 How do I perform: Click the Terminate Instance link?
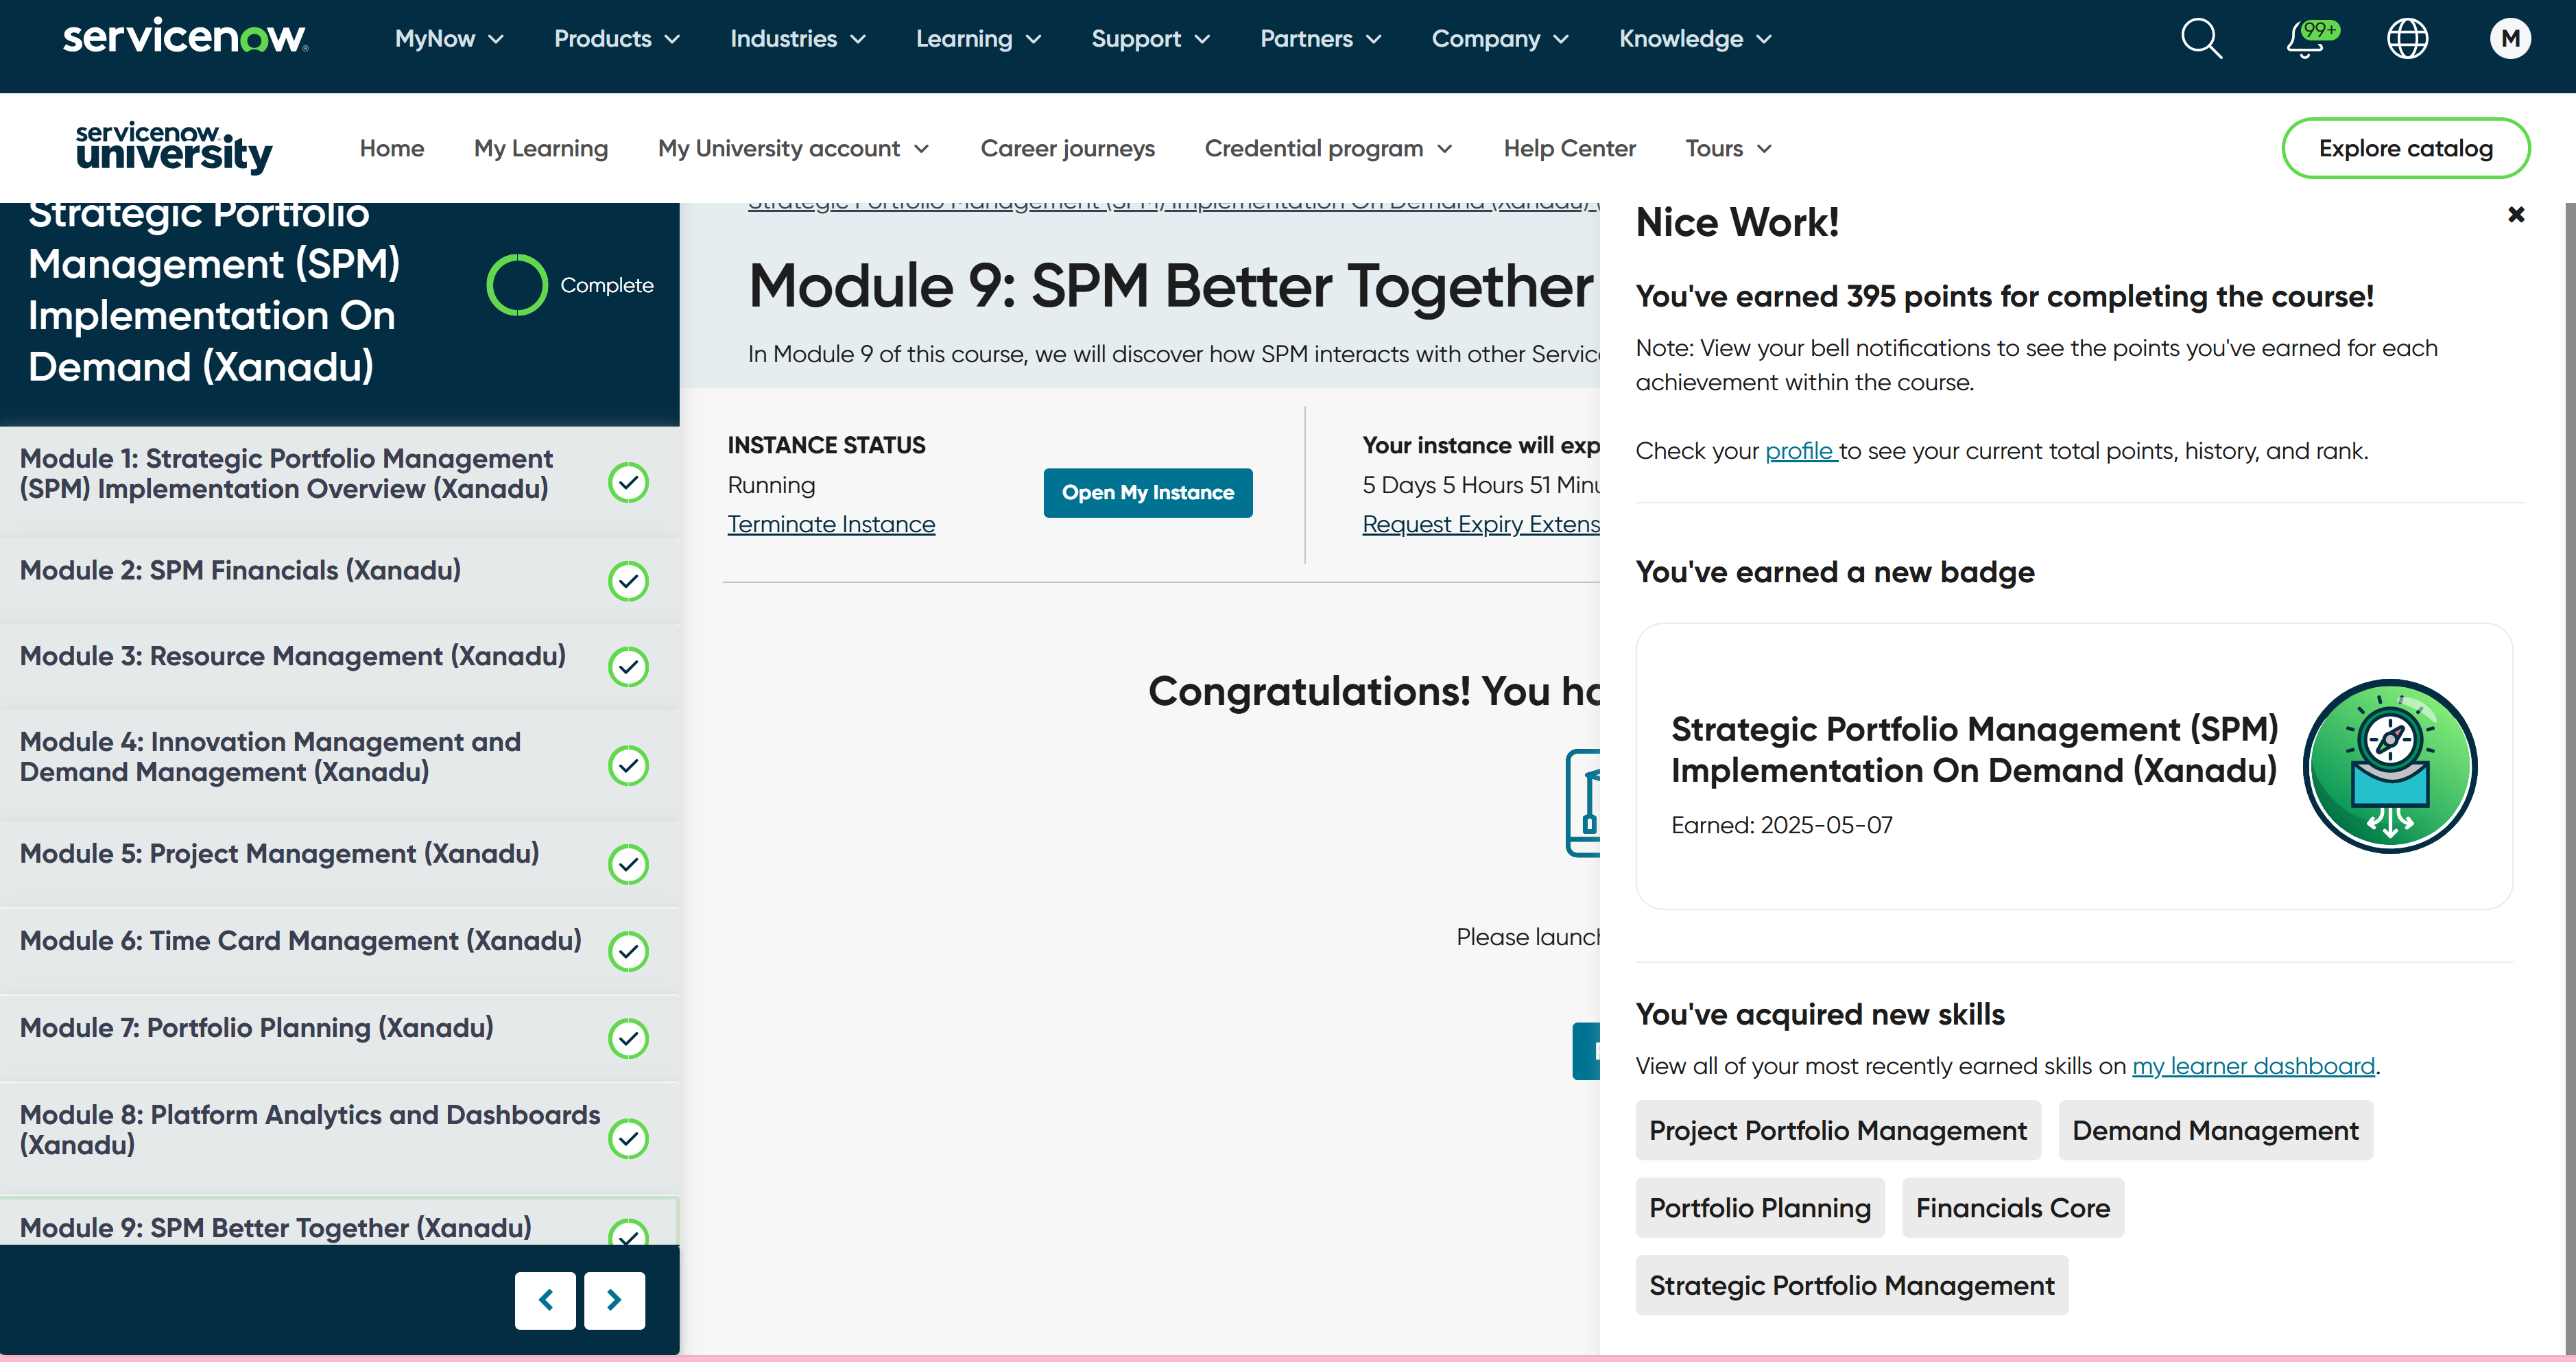pyautogui.click(x=831, y=524)
